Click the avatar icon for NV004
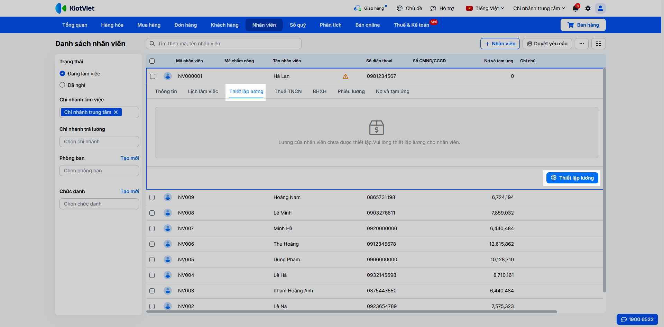The image size is (664, 327). (168, 275)
